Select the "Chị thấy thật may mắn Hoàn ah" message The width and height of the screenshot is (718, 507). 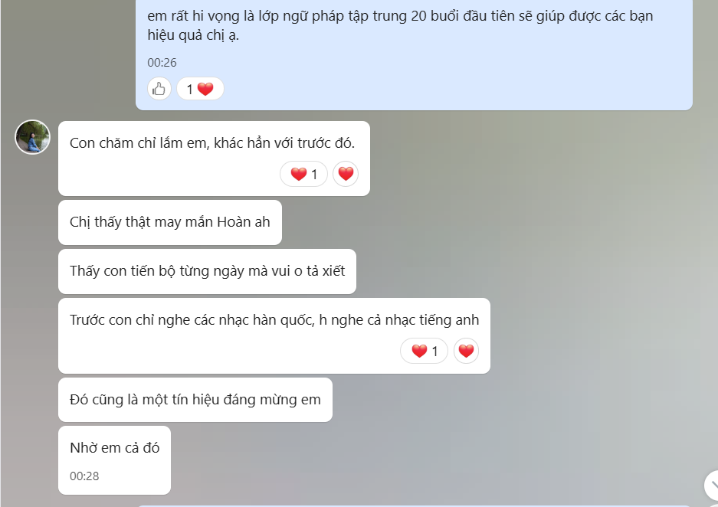170,222
